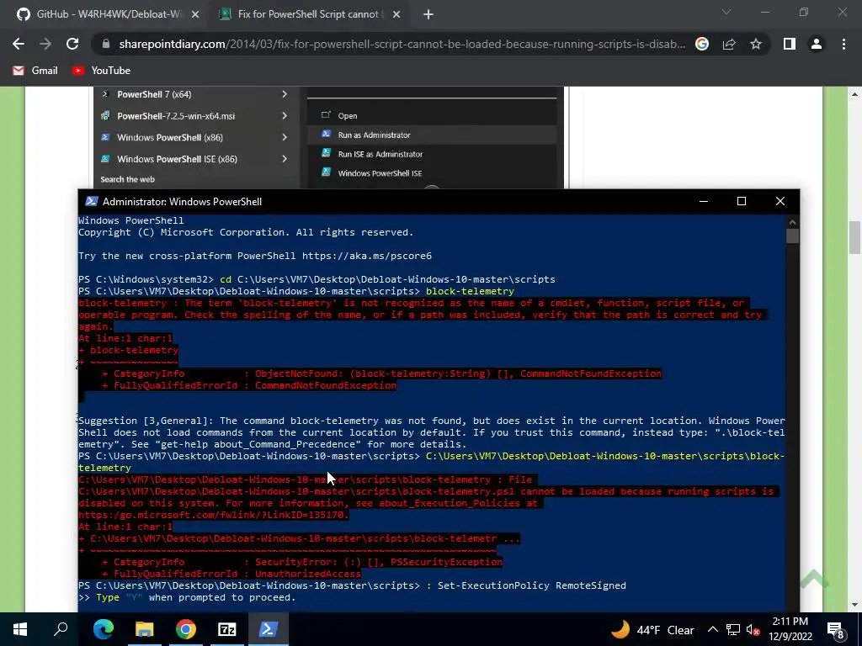Open 7-Zip from taskbar
The height and width of the screenshot is (646, 862).
(x=227, y=629)
